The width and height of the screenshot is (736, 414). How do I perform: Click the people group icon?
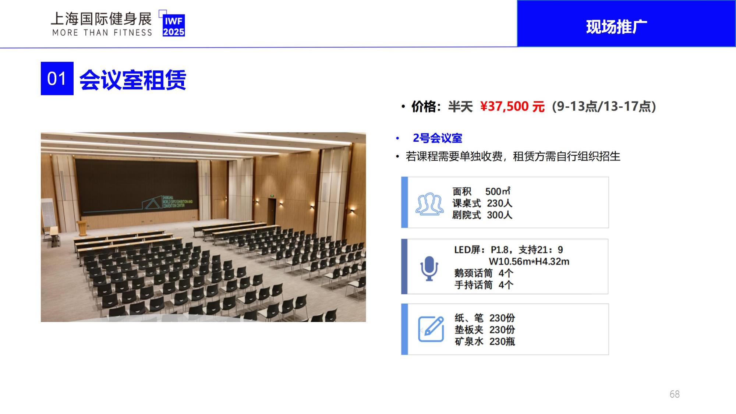tap(429, 204)
